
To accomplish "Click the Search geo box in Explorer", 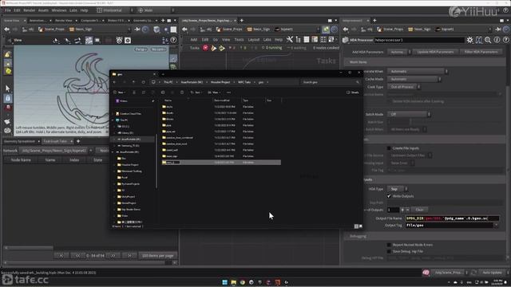I will pos(330,82).
